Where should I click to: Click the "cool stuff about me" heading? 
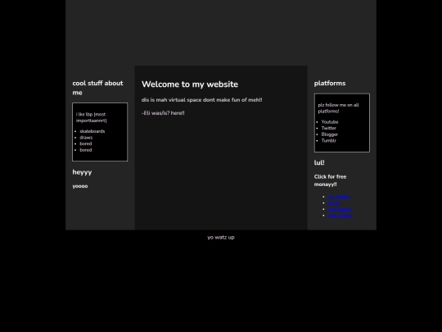pos(98,88)
